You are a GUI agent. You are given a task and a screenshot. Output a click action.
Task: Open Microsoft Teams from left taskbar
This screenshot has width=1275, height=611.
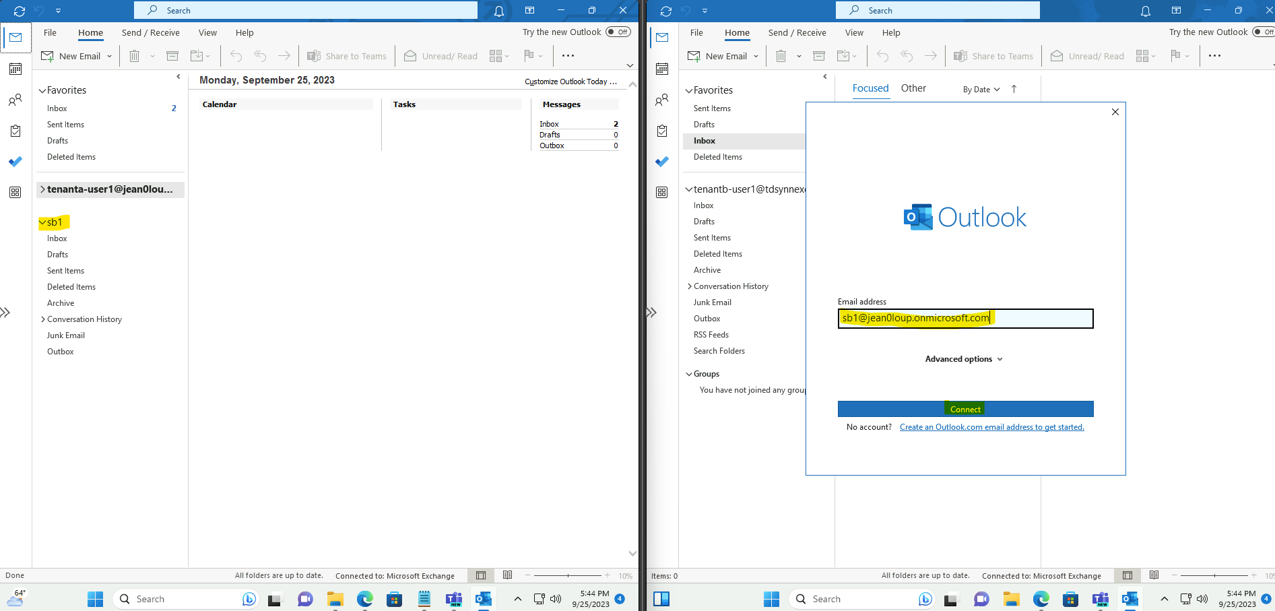point(454,599)
